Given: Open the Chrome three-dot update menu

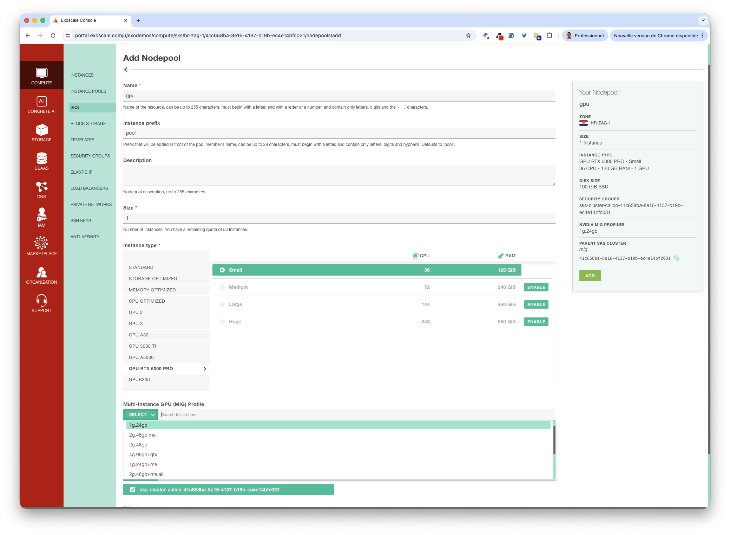Looking at the screenshot, I should (x=702, y=36).
